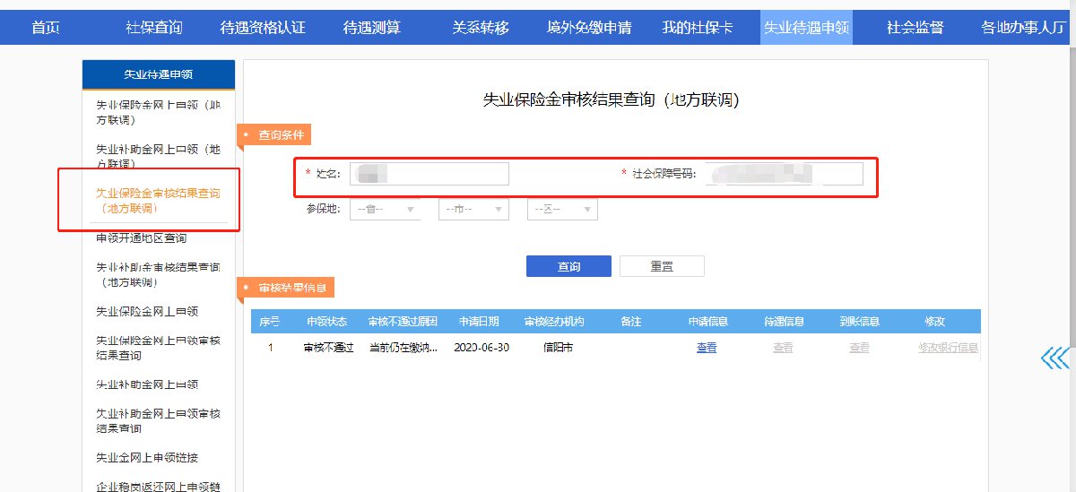This screenshot has width=1076, height=492.
Task: Select 失业保险金网上申领 sidebar item
Action: coord(147,311)
